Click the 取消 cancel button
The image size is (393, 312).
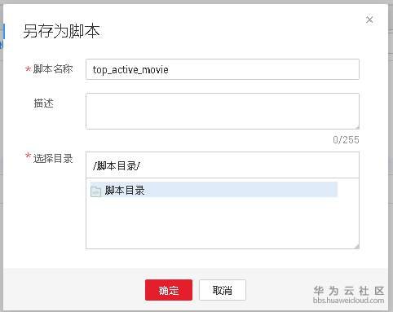pos(223,290)
